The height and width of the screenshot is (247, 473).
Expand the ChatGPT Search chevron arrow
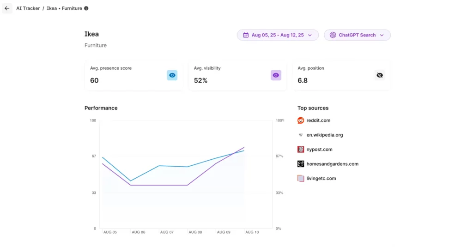[382, 35]
